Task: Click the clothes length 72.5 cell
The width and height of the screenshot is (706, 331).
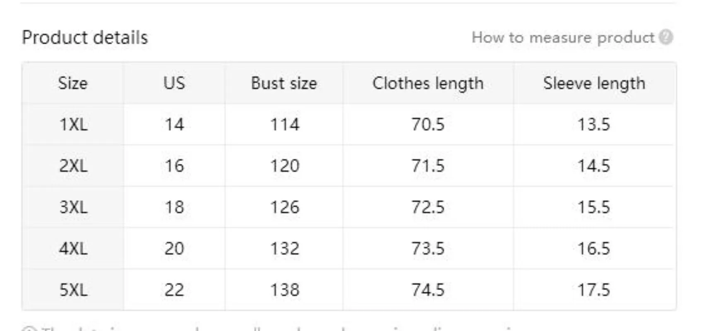Action: coord(428,207)
